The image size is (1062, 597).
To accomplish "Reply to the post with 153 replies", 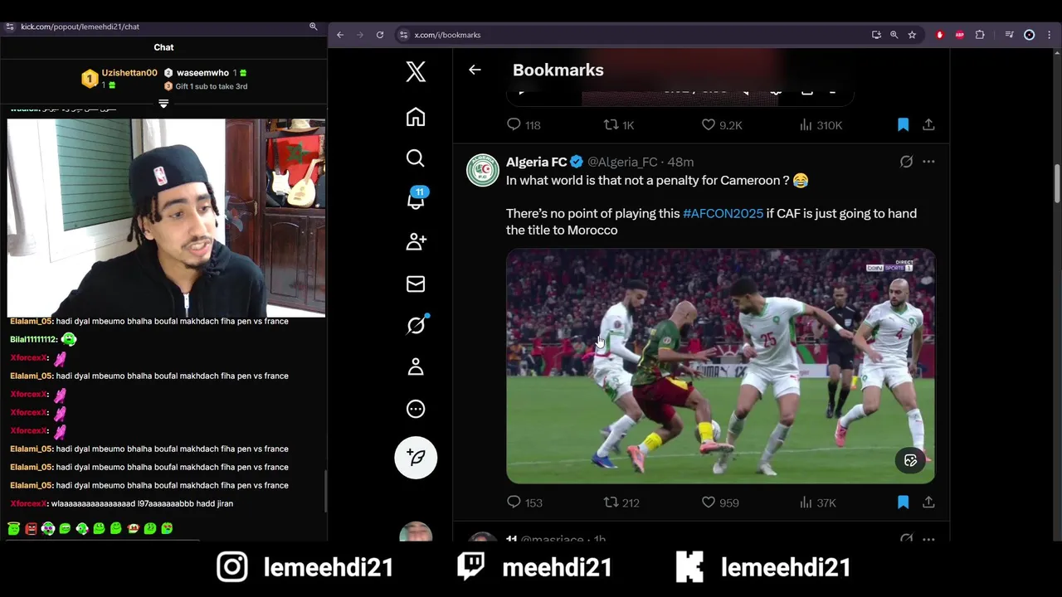I will pos(524,502).
